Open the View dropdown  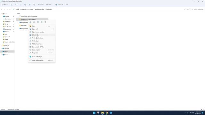click(49, 5)
